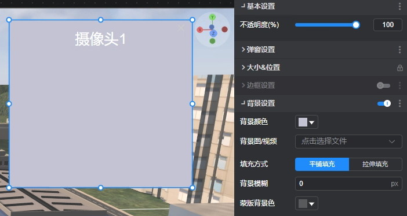Image resolution: width=407 pixels, height=216 pixels.
Task: Click the lock icon beside 大小&位置
Action: point(399,68)
